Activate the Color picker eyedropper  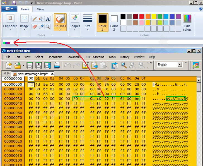click(41, 27)
